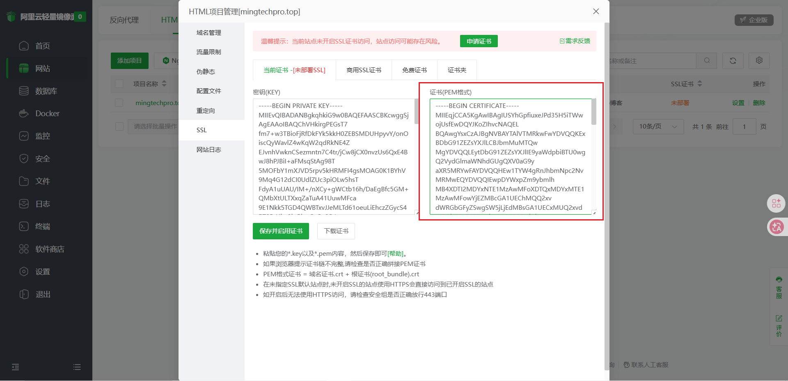Screen dimensions: 788x381
Task: Open 软件商店 app store icon
Action: pyautogui.click(x=24, y=249)
